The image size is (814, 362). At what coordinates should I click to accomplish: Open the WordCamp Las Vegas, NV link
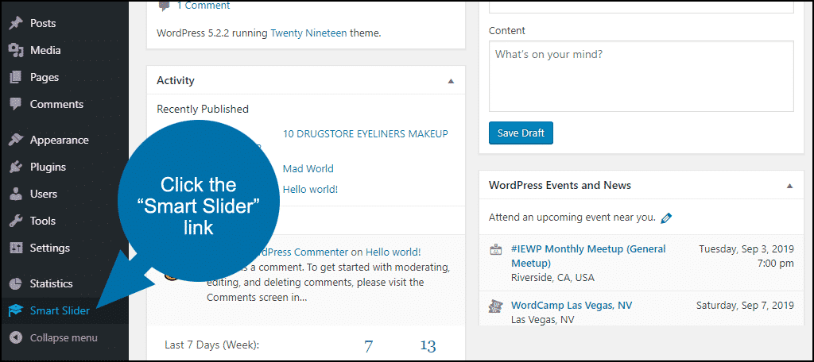coord(572,305)
